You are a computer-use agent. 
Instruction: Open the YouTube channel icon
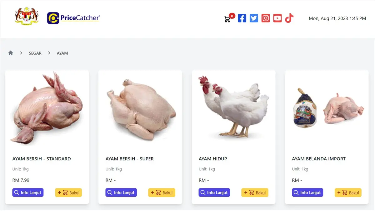[x=277, y=18]
